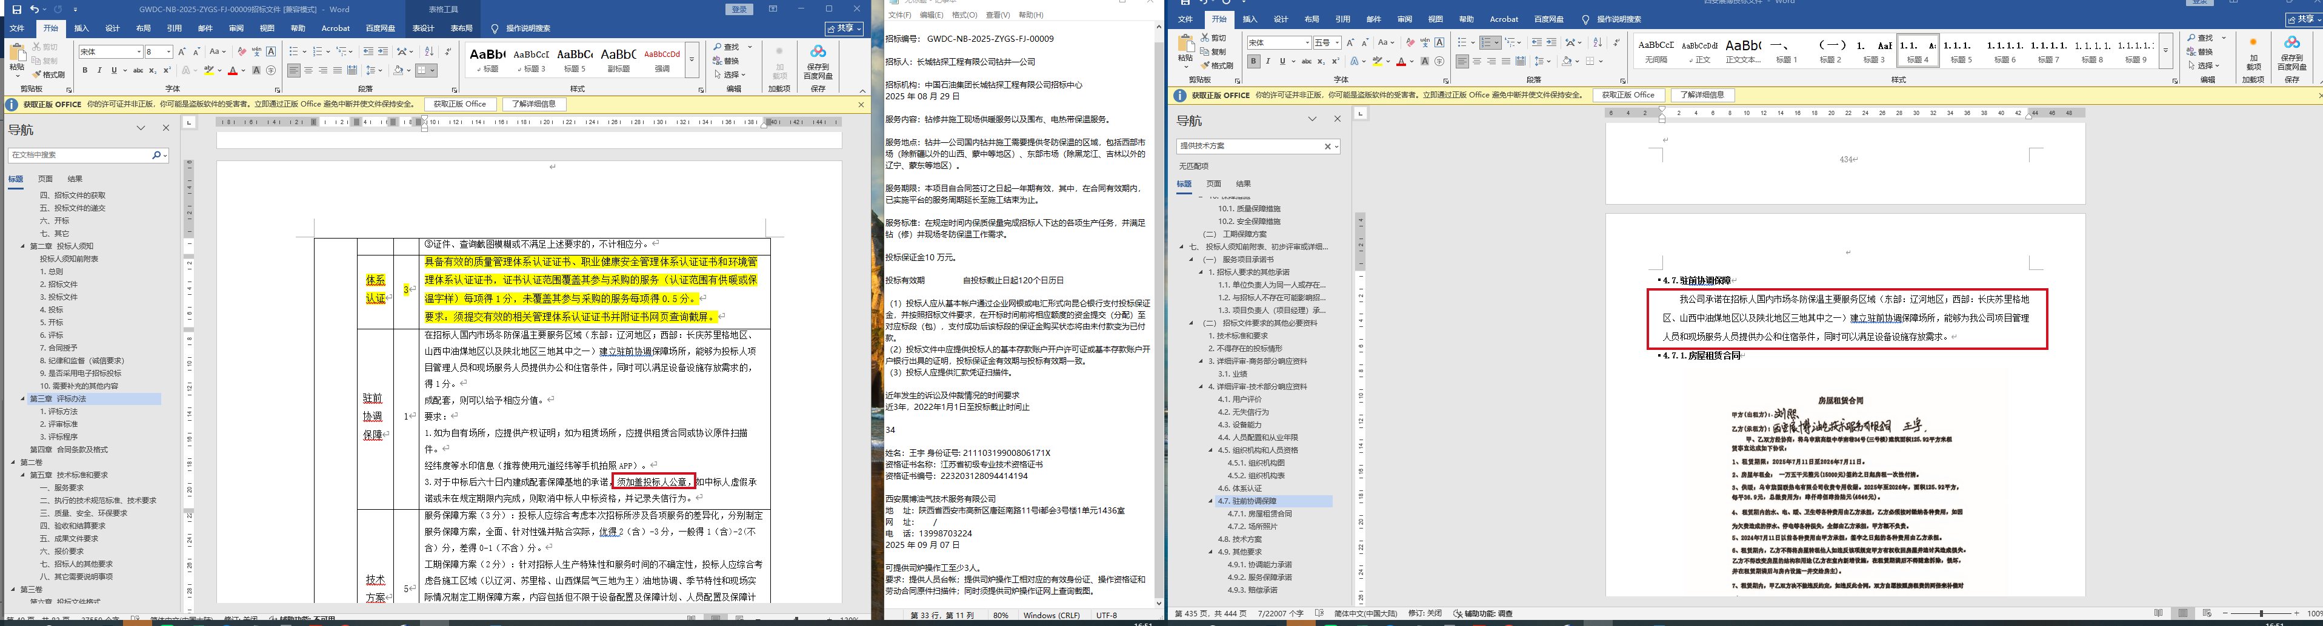Image resolution: width=2323 pixels, height=626 pixels.
Task: Collapse 第三章 评标办法 in left navigation
Action: click(x=22, y=399)
